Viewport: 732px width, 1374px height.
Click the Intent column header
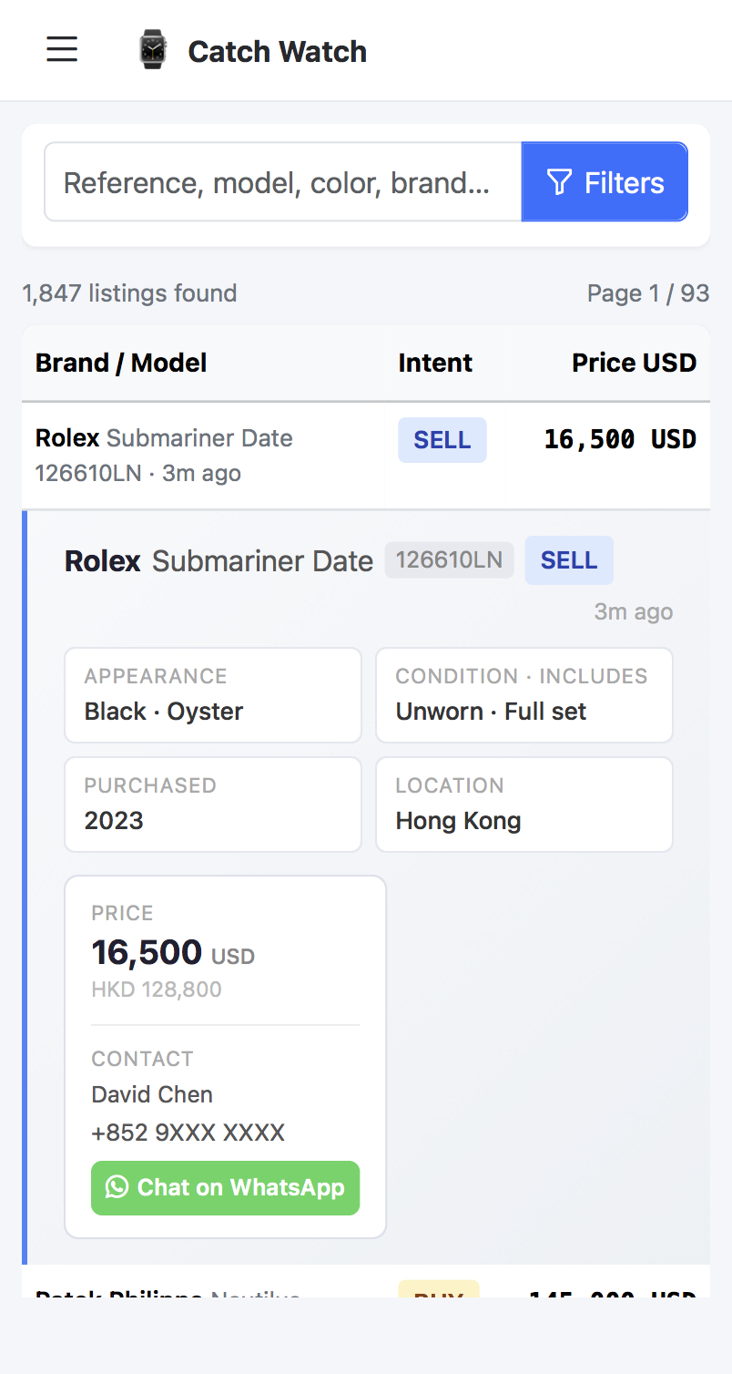click(435, 363)
